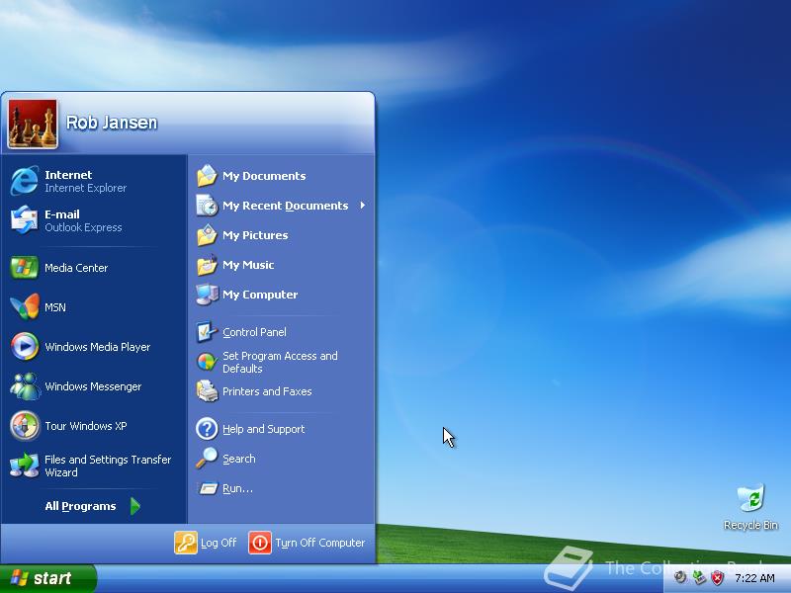791x593 pixels.
Task: Click the My Recent Documents icon
Action: click(x=207, y=206)
